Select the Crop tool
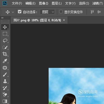 tap(5, 54)
